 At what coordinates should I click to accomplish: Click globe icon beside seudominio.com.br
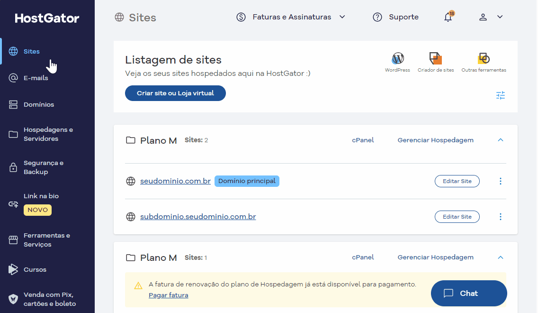coord(131,181)
